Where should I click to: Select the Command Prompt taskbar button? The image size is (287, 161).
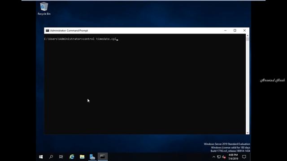[x=103, y=157]
